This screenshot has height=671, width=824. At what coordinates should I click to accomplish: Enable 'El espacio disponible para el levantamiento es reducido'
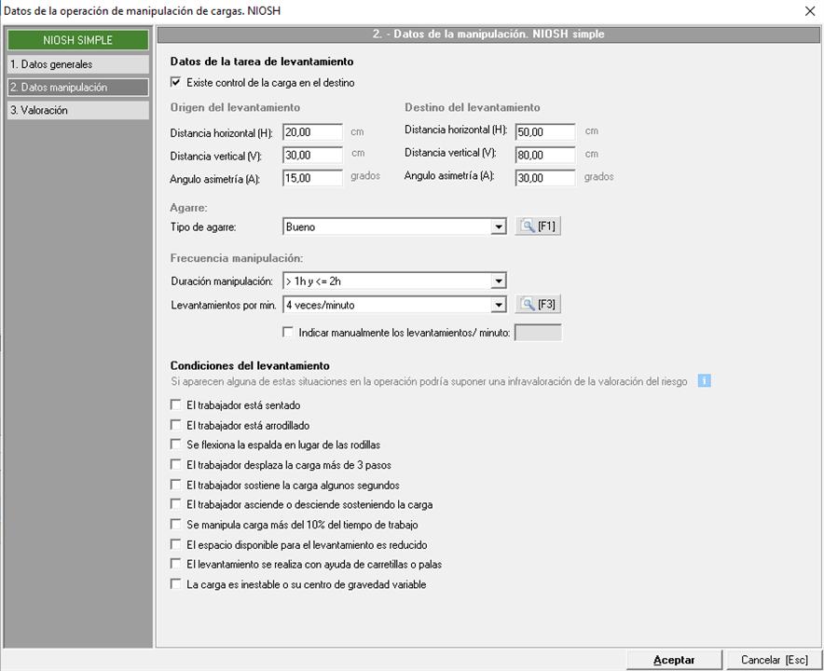(176, 543)
